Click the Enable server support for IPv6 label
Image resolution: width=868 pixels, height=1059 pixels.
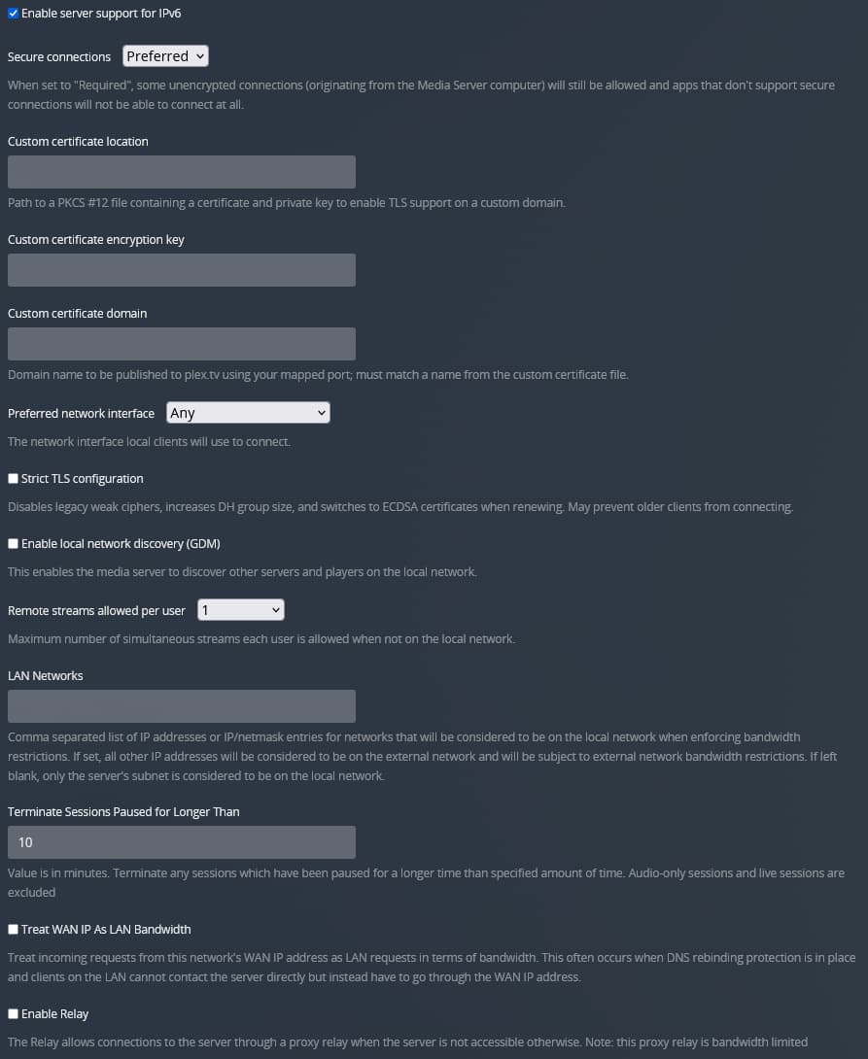(101, 14)
